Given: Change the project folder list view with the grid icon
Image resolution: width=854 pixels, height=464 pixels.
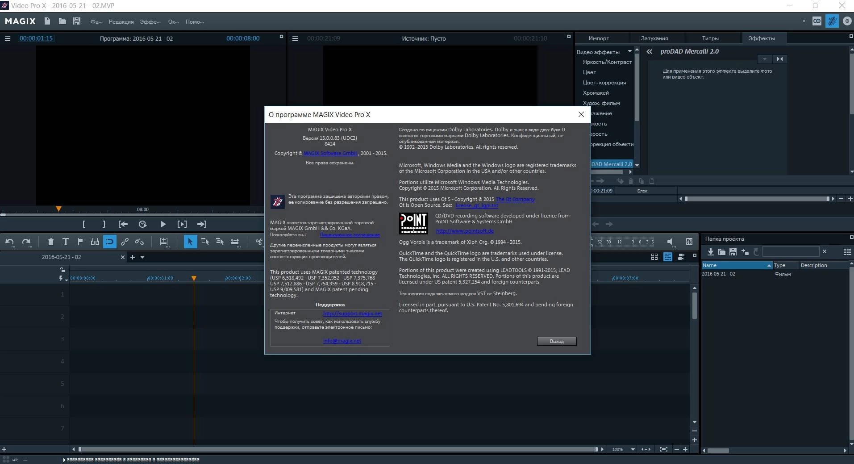Looking at the screenshot, I should pos(847,252).
